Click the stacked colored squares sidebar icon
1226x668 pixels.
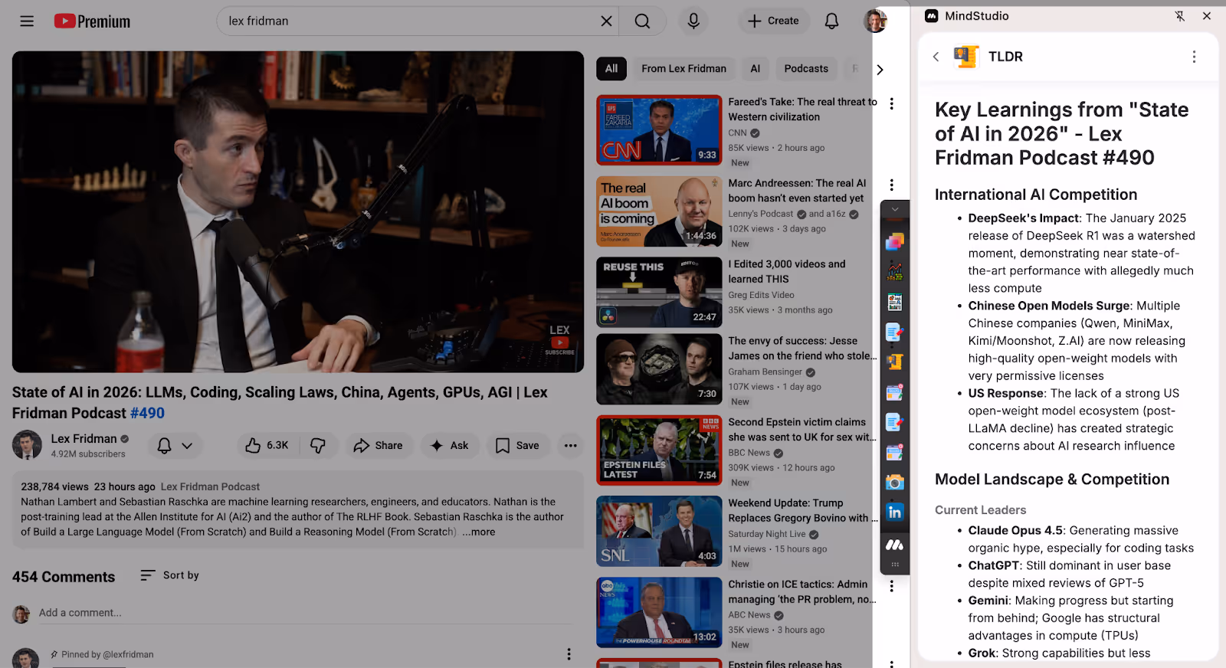[x=894, y=241]
